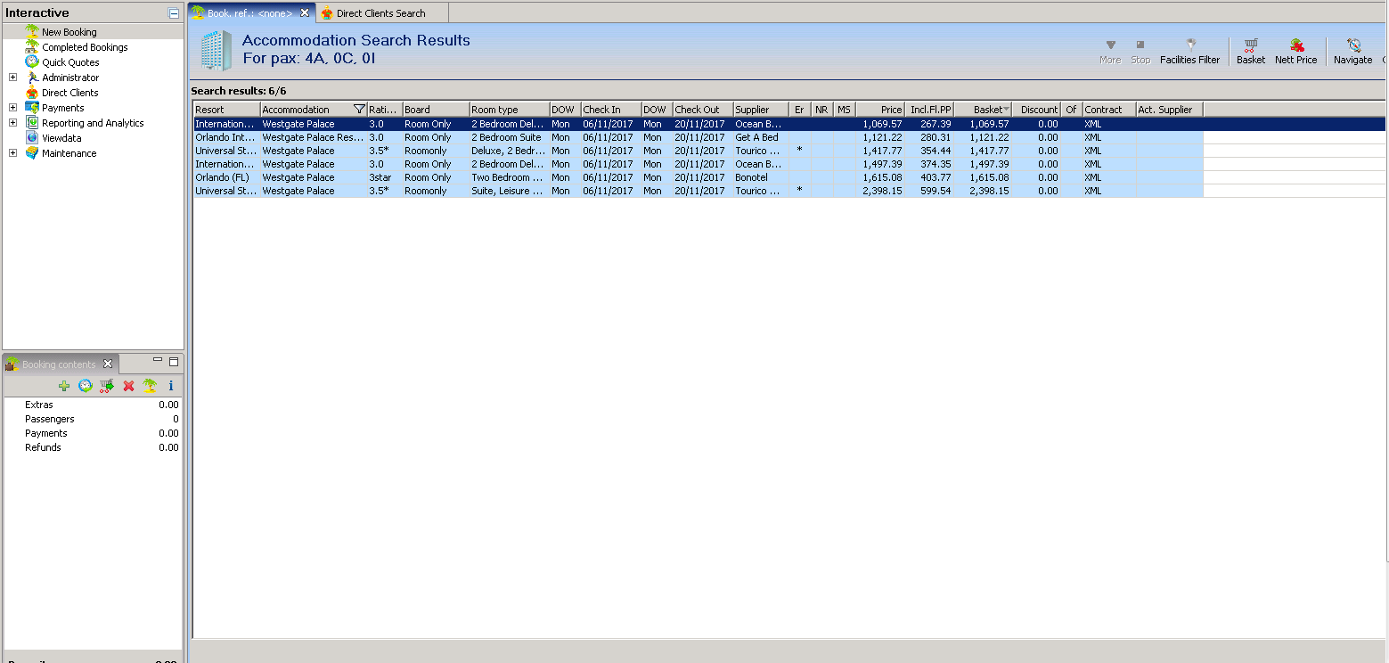The image size is (1389, 663).
Task: Minimize the Booking contents panel
Action: 158,361
